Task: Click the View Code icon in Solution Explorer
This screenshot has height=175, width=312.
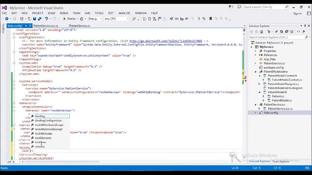Action: coord(298,32)
